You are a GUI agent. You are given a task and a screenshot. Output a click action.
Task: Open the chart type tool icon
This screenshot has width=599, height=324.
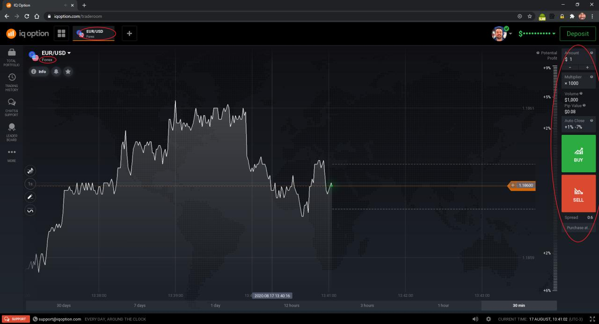pyautogui.click(x=30, y=171)
